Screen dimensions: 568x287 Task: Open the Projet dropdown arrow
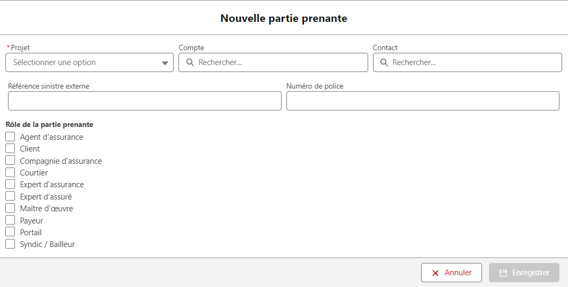pos(165,63)
